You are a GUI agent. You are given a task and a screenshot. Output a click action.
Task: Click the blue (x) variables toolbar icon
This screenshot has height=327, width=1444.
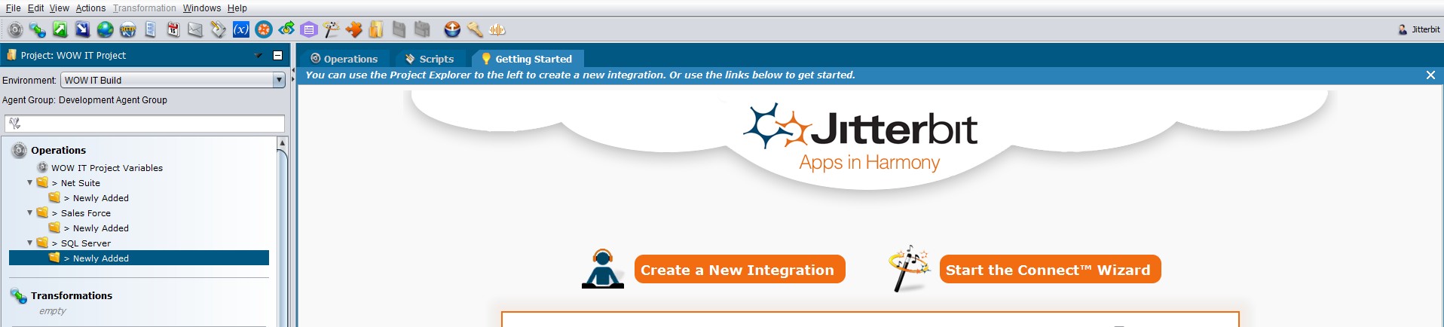click(x=240, y=29)
